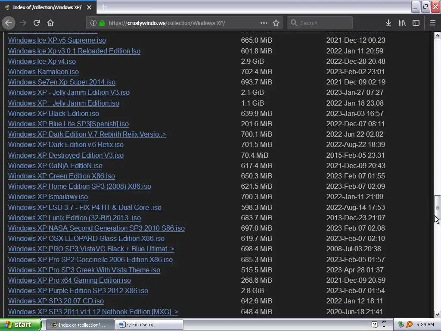Select the Index of /collection taskbar button
Viewport: 441px width, 331px height.
click(x=80, y=325)
